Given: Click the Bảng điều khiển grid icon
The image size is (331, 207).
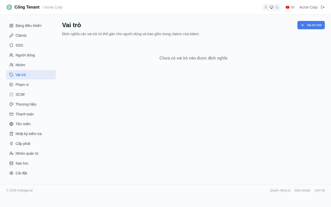Looking at the screenshot, I should pos(11,26).
